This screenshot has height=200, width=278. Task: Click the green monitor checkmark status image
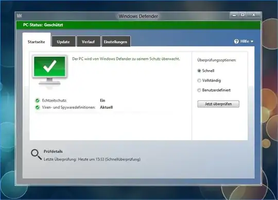[49, 70]
